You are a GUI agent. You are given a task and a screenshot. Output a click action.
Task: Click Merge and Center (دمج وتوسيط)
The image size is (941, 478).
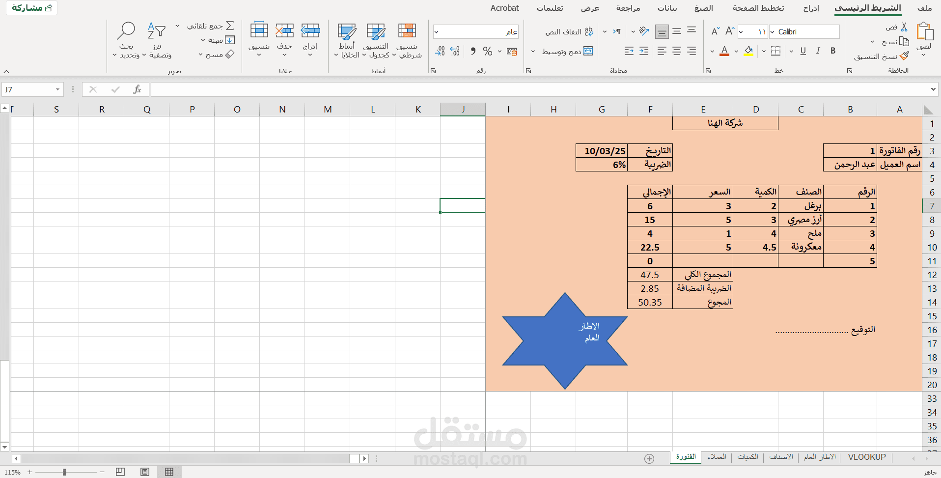[x=568, y=51]
